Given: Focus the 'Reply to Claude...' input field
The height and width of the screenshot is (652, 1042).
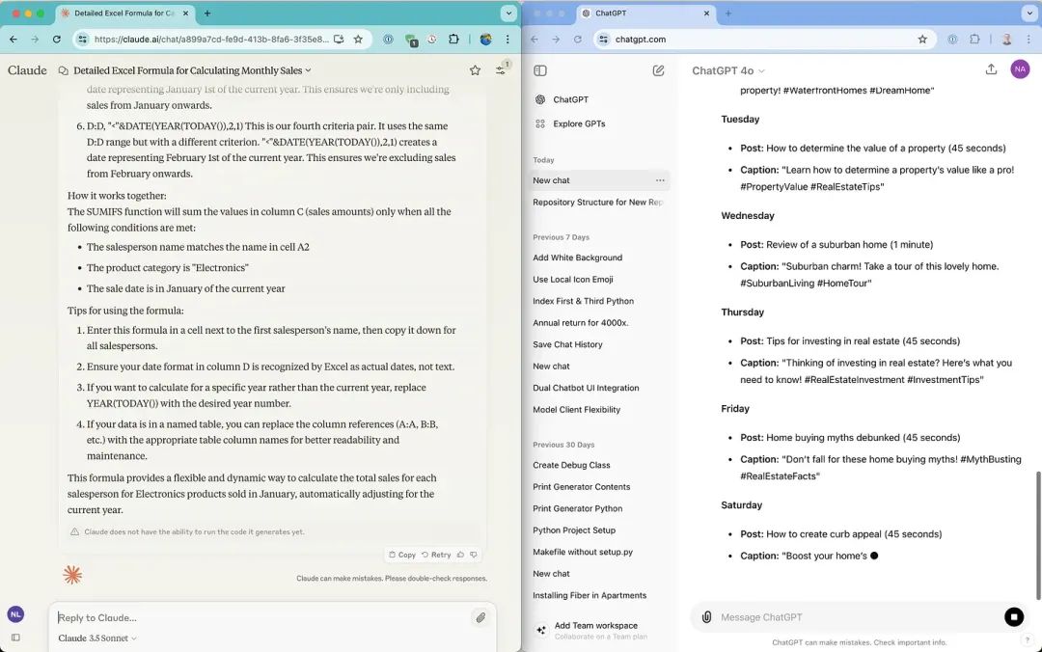Looking at the screenshot, I should [x=260, y=617].
